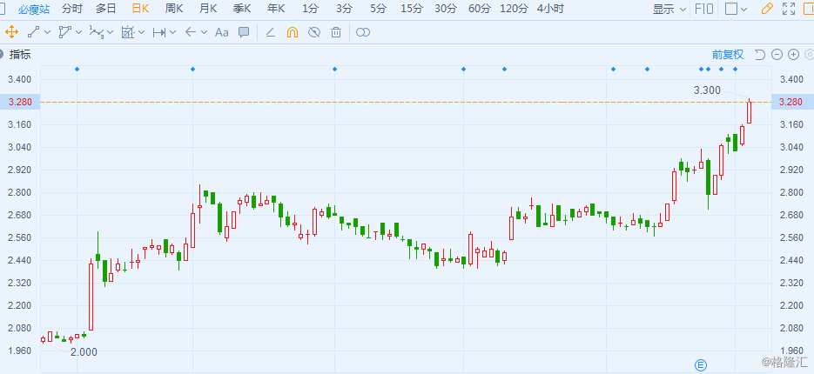The image size is (814, 374).
Task: Select the 4小时 interval tab
Action: [x=550, y=9]
